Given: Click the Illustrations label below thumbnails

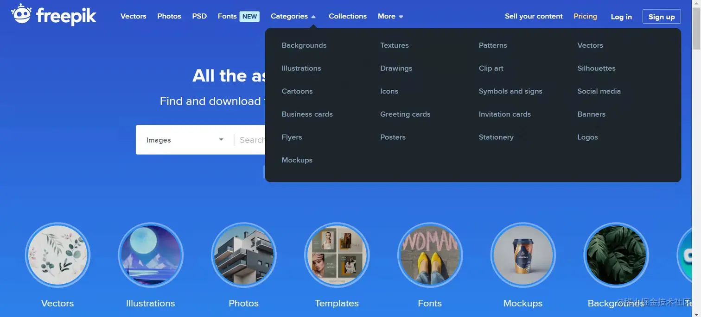Looking at the screenshot, I should (151, 304).
